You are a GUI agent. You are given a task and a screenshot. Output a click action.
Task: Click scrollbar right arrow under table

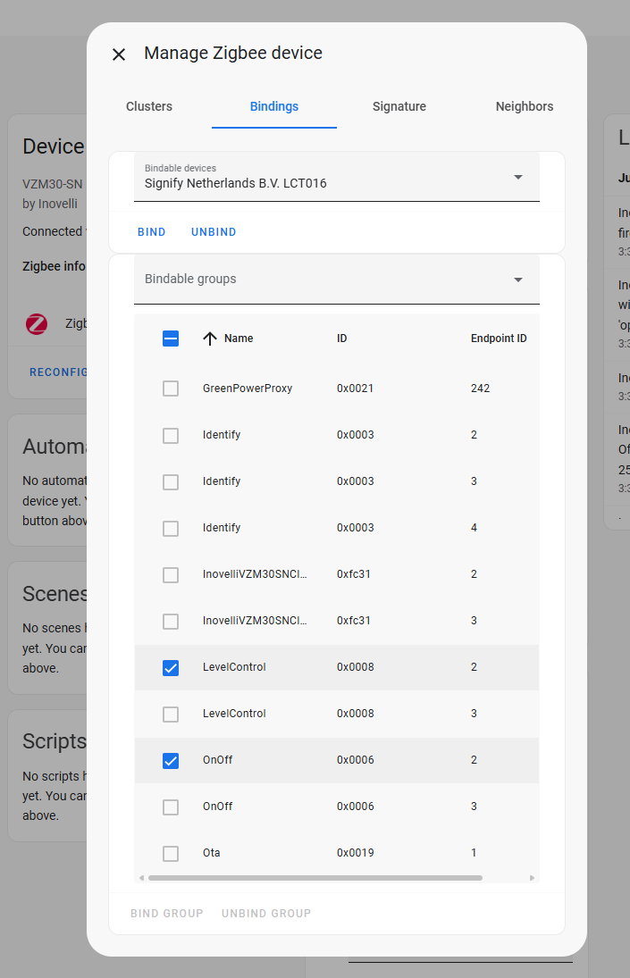tap(532, 878)
